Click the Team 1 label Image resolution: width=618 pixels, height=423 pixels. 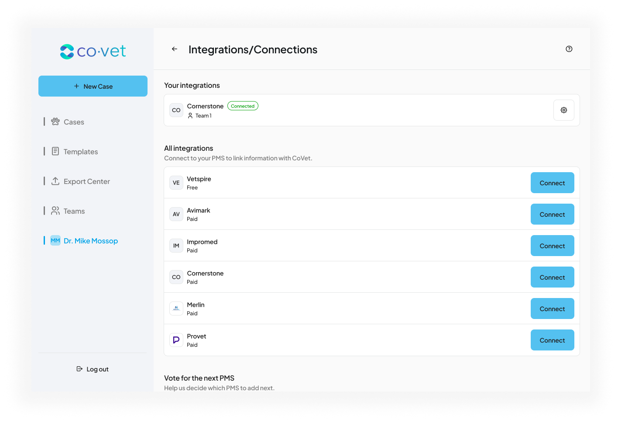click(203, 116)
